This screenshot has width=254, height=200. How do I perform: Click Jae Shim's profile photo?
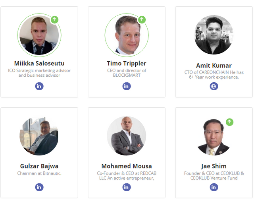tap(214, 137)
